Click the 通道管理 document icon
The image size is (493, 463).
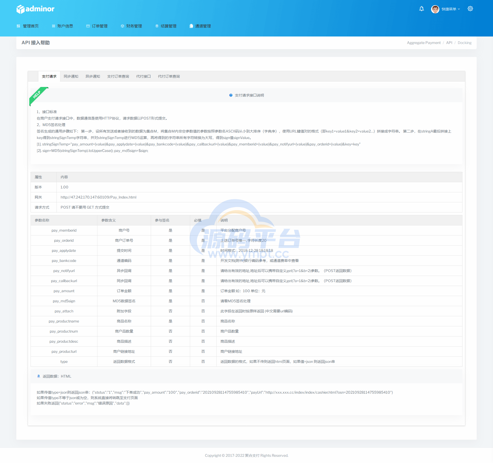191,26
